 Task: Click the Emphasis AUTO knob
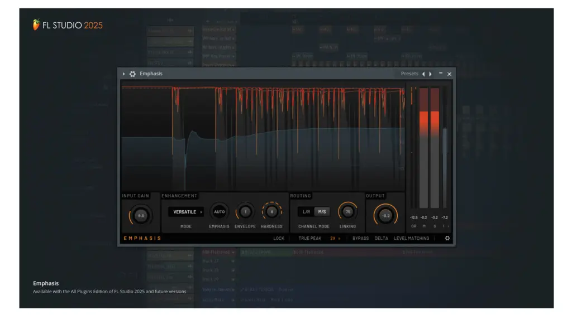[219, 212]
